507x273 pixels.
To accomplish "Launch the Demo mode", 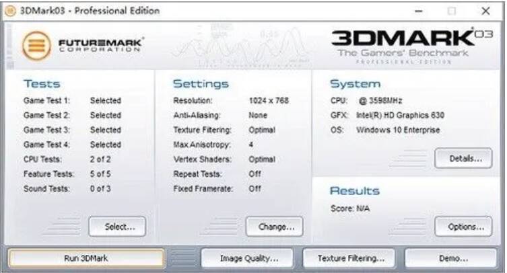I will tap(450, 258).
